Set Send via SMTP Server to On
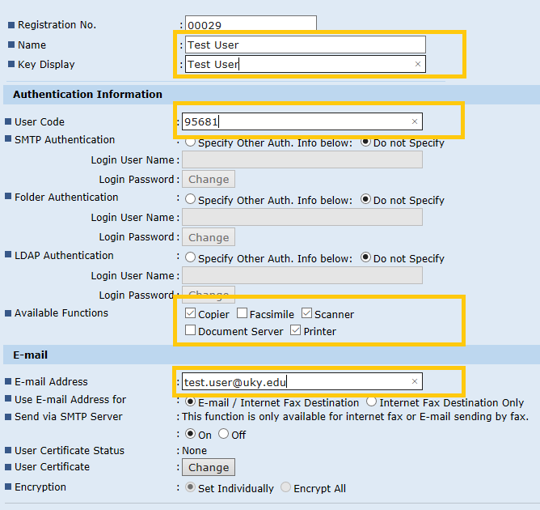This screenshot has height=510, width=540. [x=190, y=434]
